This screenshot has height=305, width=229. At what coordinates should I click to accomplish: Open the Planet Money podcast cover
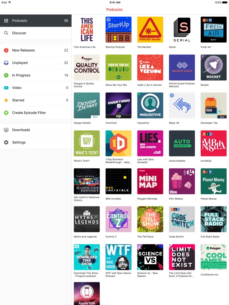pyautogui.click(x=213, y=181)
